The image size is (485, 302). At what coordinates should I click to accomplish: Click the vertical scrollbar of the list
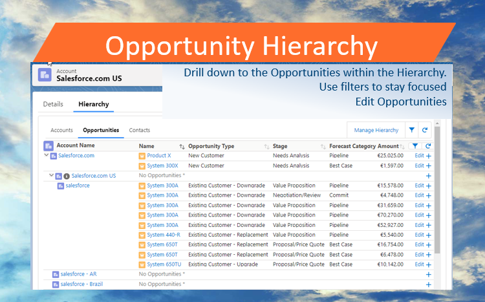point(437,194)
